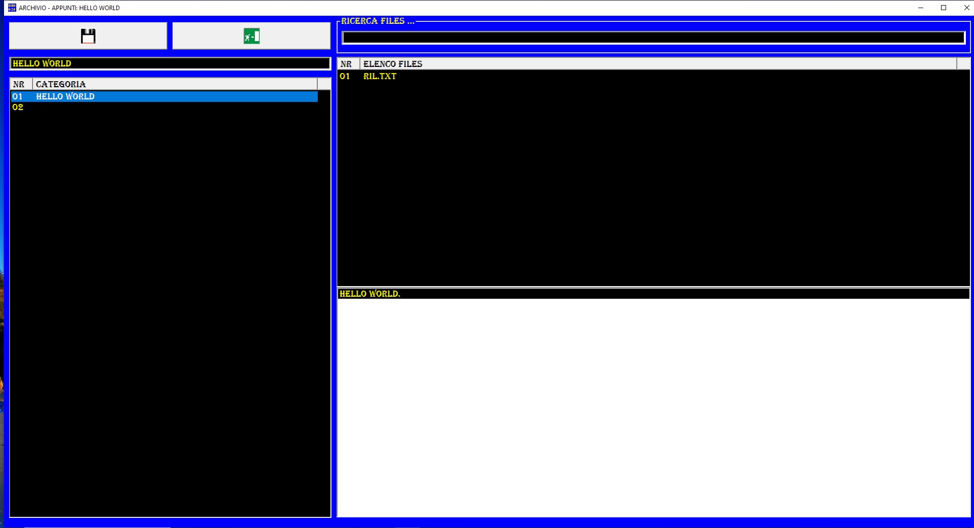Click the 01 number beside RIL.TXT

click(345, 76)
